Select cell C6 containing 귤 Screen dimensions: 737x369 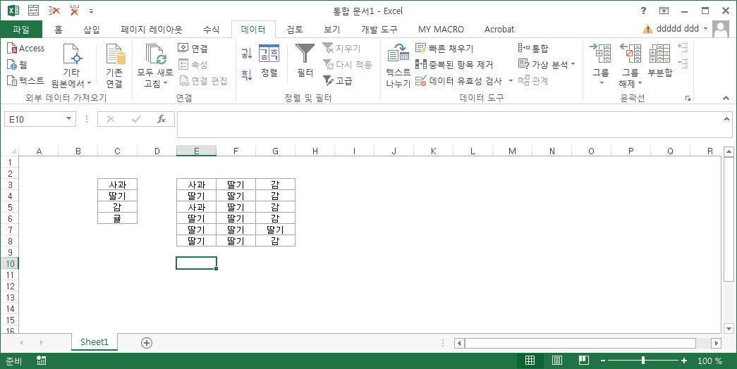click(x=118, y=218)
